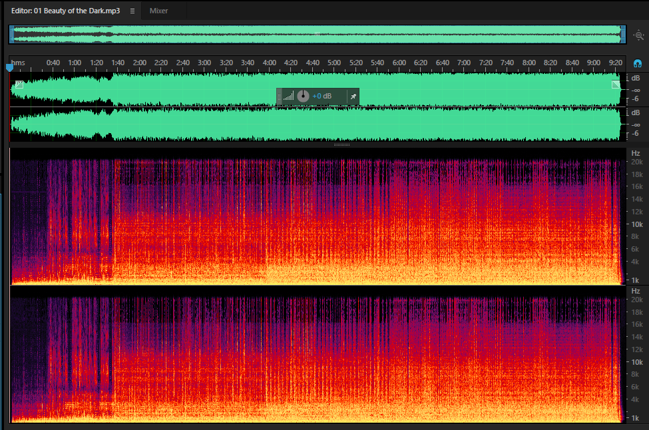
Task: Click the 1k label of the lower spectrogram scale
Action: (635, 418)
